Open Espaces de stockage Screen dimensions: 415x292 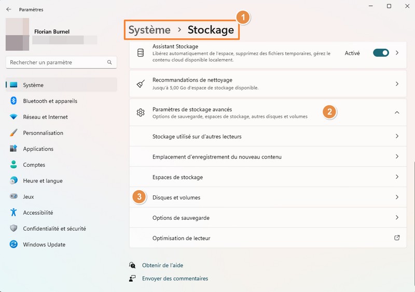[x=177, y=177]
